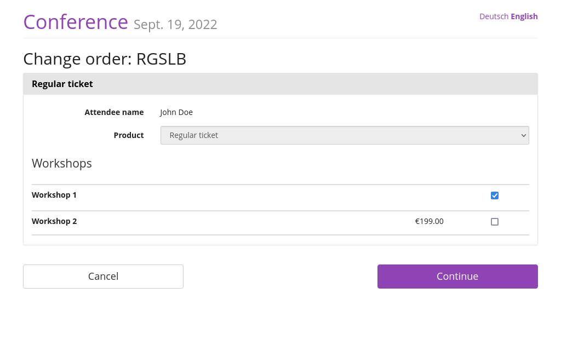The height and width of the screenshot is (351, 561).
Task: Click the Change order: RGSLB heading
Action: (105, 59)
